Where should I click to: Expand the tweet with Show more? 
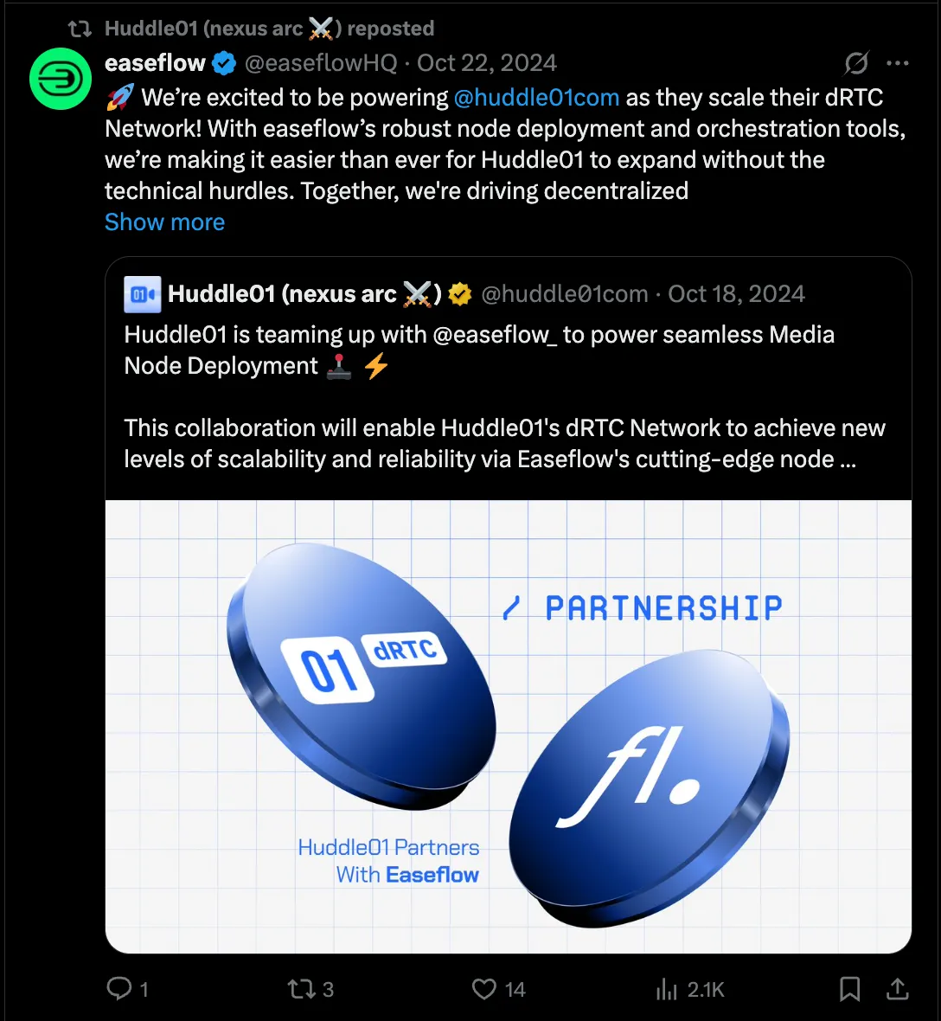tap(164, 222)
